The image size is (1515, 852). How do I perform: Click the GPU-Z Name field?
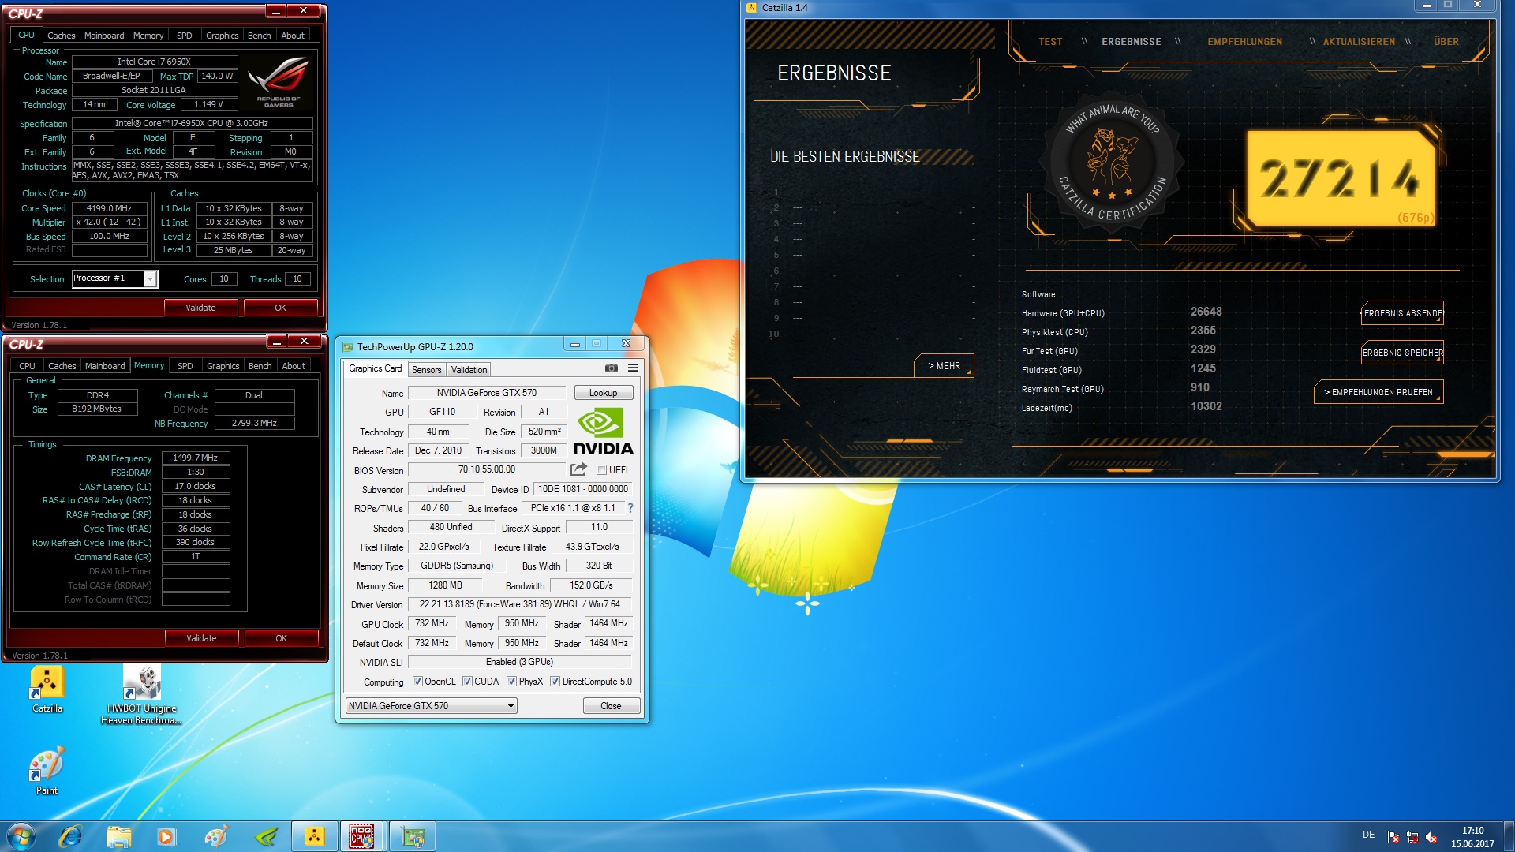[x=487, y=393]
